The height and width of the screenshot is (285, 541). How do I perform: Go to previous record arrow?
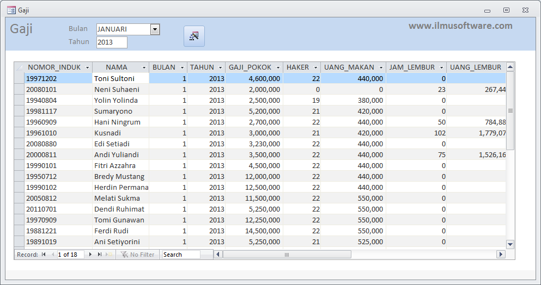[x=53, y=255]
